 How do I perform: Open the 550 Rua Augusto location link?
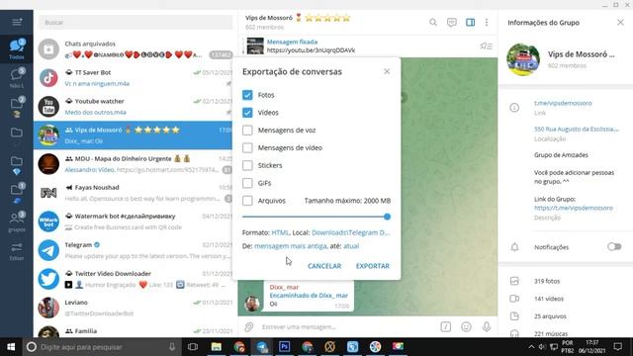(x=576, y=130)
